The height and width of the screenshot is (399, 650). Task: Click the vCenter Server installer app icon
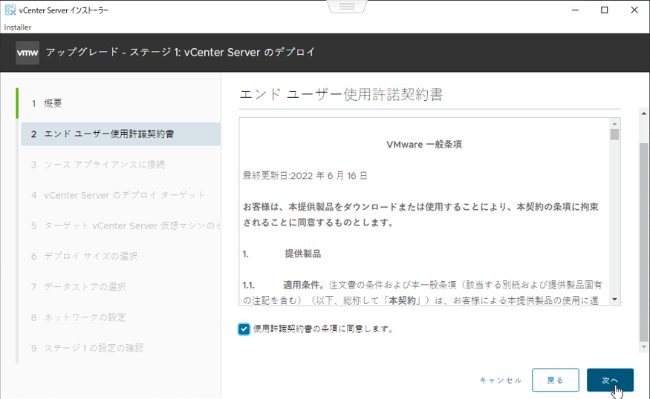(x=10, y=10)
